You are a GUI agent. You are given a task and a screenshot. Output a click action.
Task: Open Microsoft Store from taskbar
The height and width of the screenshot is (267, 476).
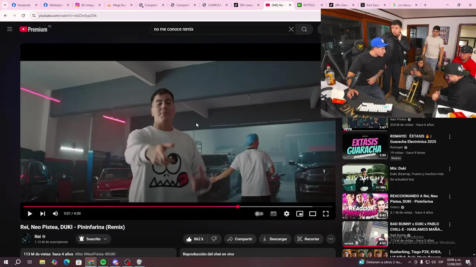click(x=79, y=262)
